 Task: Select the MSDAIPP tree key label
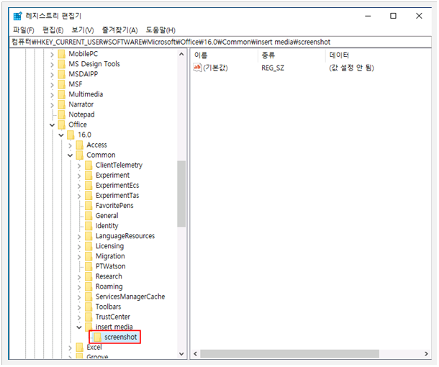(83, 74)
